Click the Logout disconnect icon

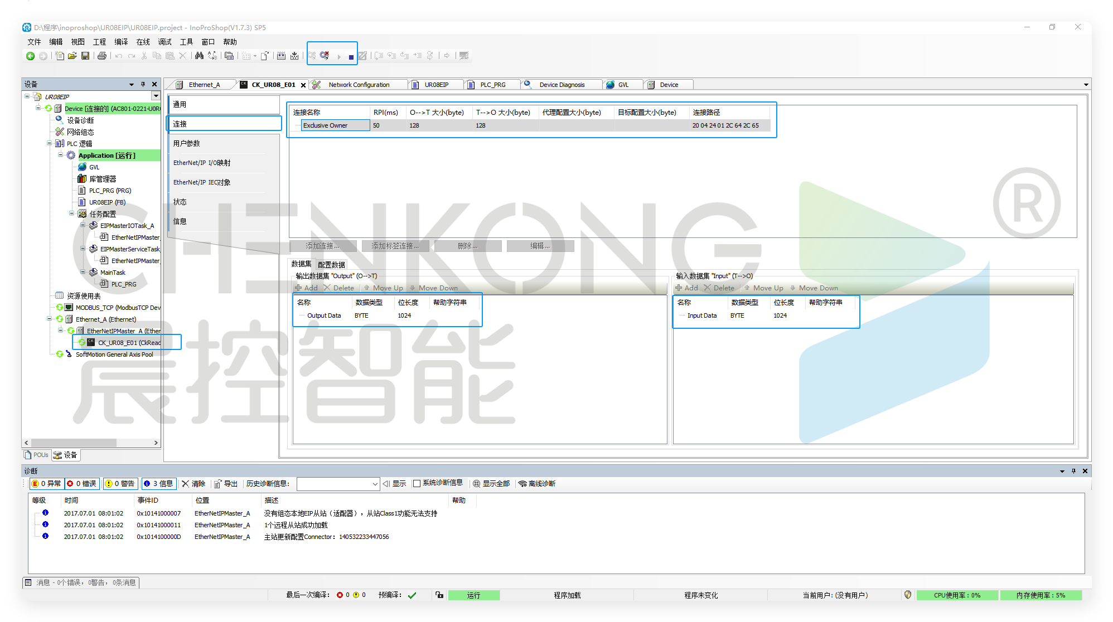click(x=325, y=56)
